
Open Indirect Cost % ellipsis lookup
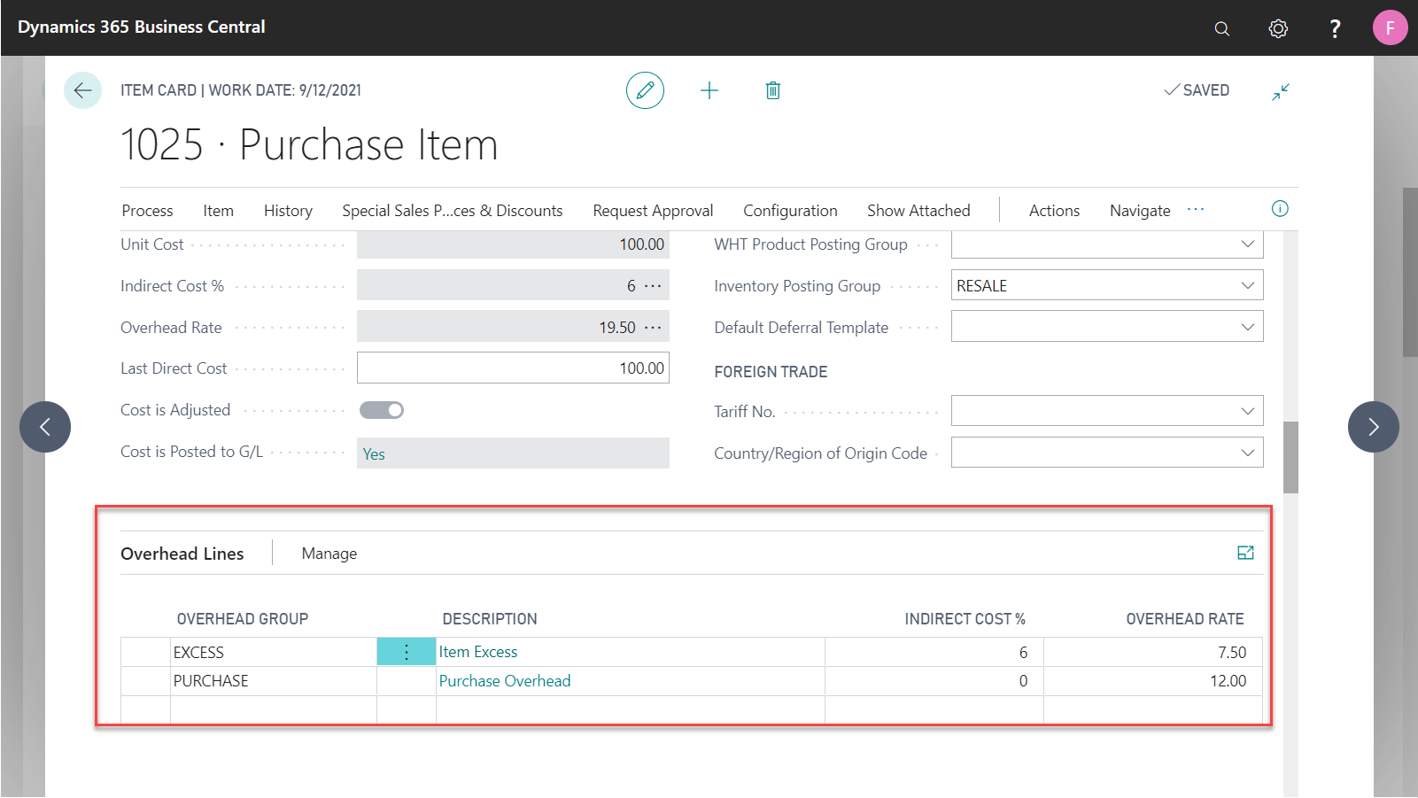[653, 286]
